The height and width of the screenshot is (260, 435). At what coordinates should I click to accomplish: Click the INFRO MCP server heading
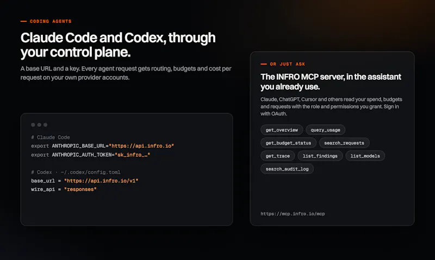point(331,81)
